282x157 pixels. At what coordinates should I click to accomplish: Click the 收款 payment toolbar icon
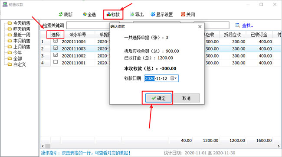pyautogui.click(x=108, y=14)
